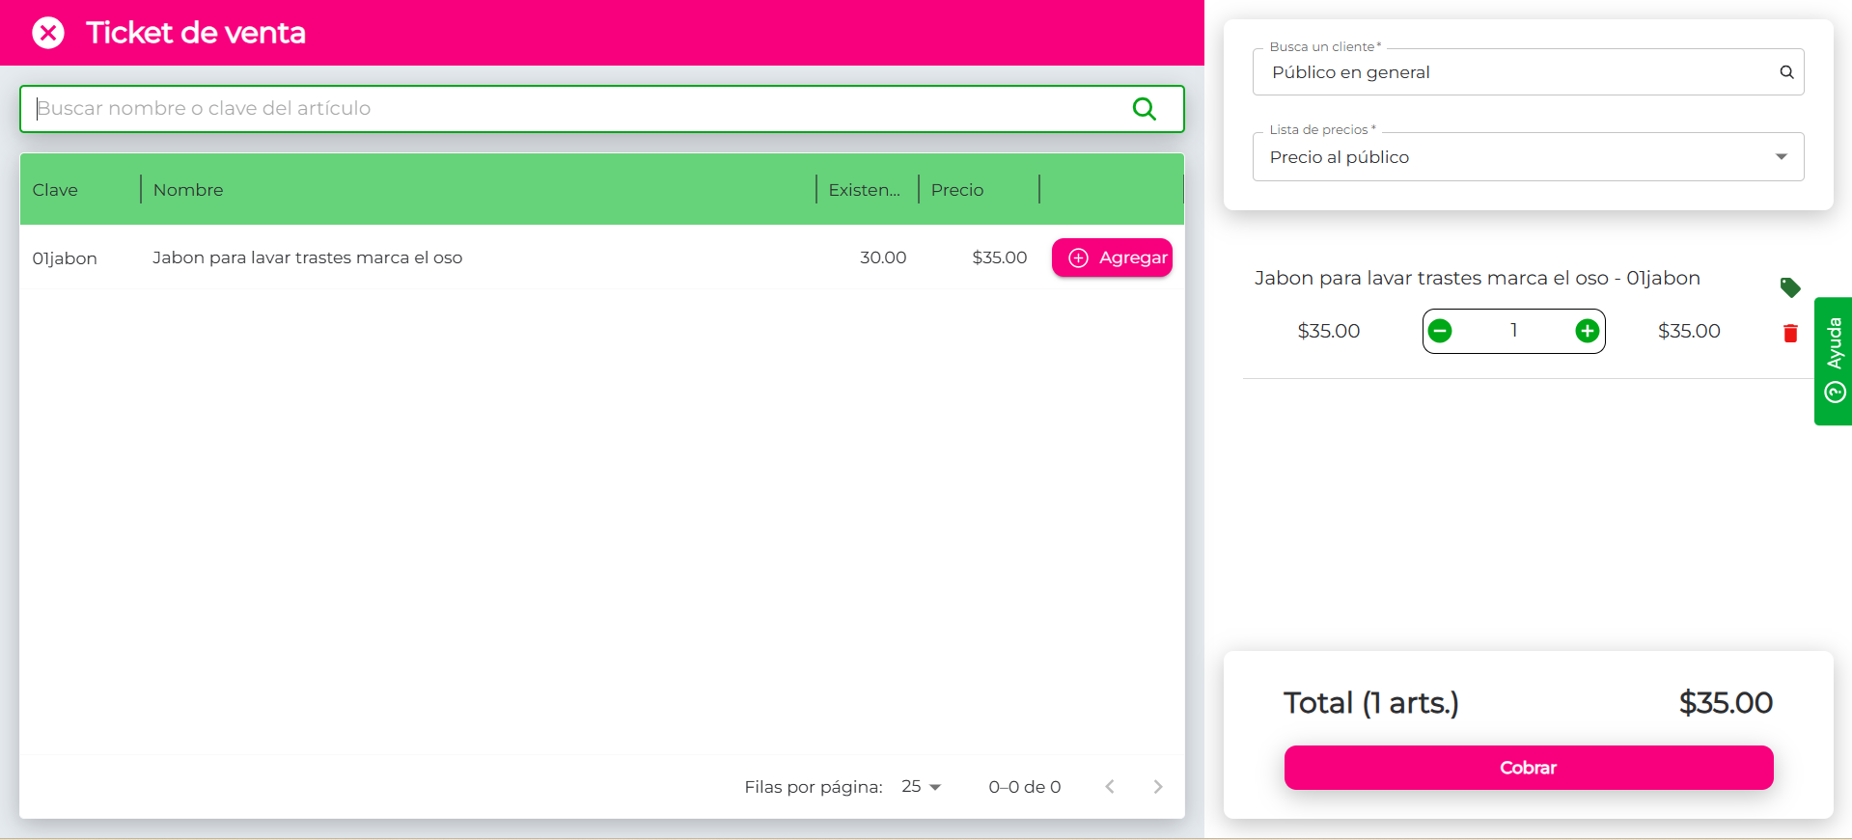
Task: Click the $35.00 total amount
Action: point(1726,703)
